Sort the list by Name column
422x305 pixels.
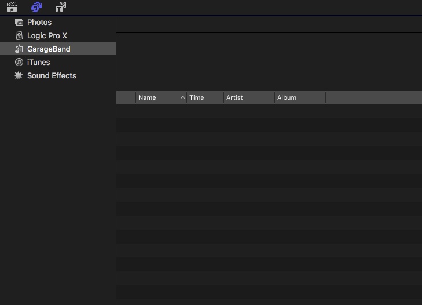(x=161, y=97)
